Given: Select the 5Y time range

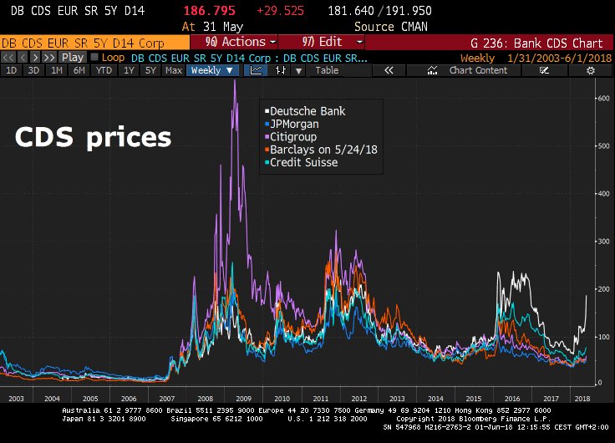Looking at the screenshot, I should coord(150,70).
